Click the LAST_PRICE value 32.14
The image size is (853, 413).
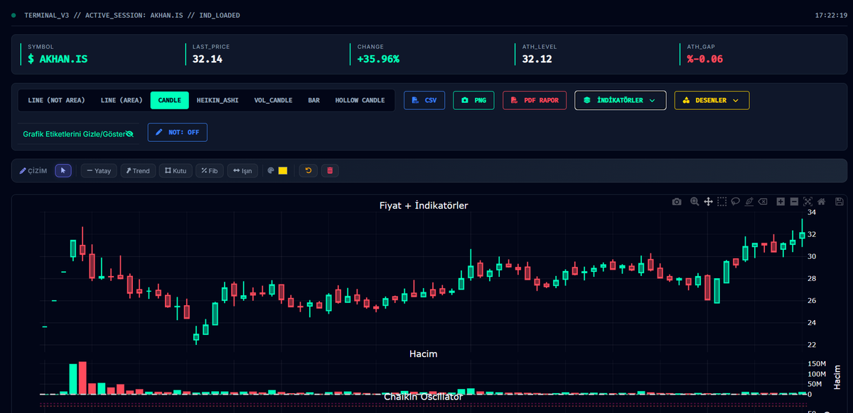(x=208, y=59)
